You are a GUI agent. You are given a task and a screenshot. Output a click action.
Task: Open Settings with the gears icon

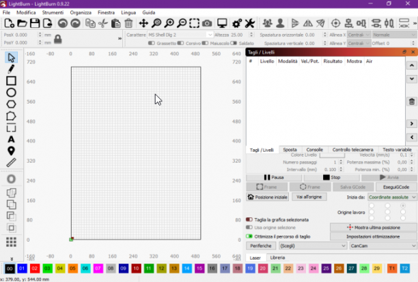coord(237,23)
